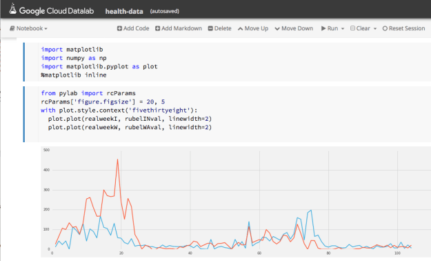Click the Clear box icon

pos(352,28)
